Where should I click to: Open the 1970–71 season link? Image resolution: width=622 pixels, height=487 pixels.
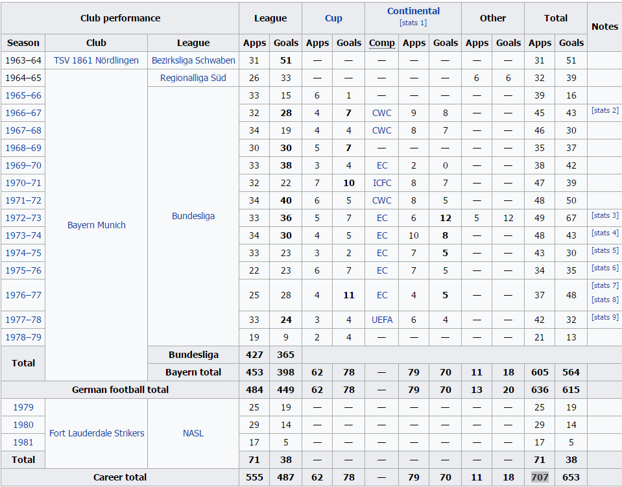23,183
